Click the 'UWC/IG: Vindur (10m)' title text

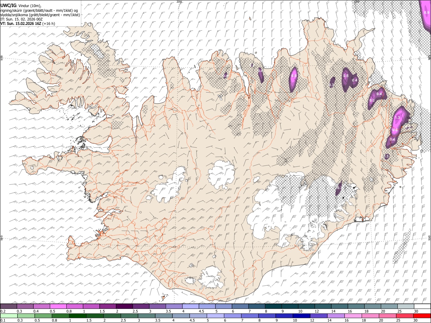click(x=21, y=5)
